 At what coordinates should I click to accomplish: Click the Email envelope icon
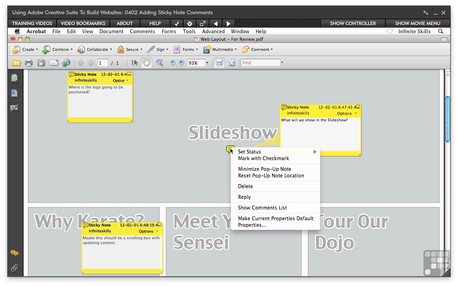(54, 63)
